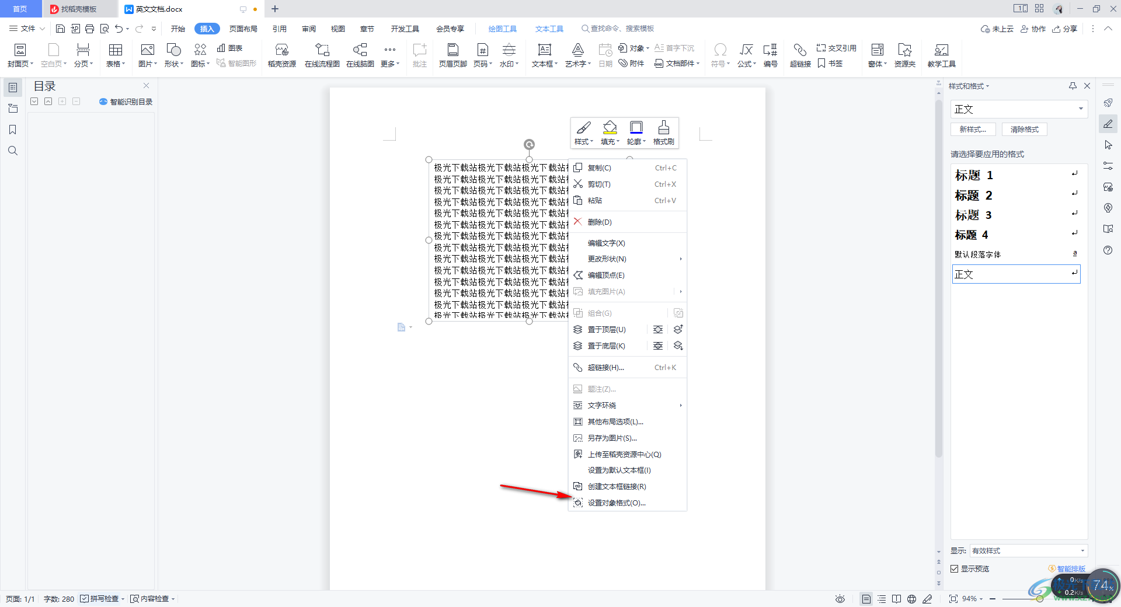The width and height of the screenshot is (1121, 607).
Task: Click the teaching tools (教学工具) icon
Action: pos(941,55)
